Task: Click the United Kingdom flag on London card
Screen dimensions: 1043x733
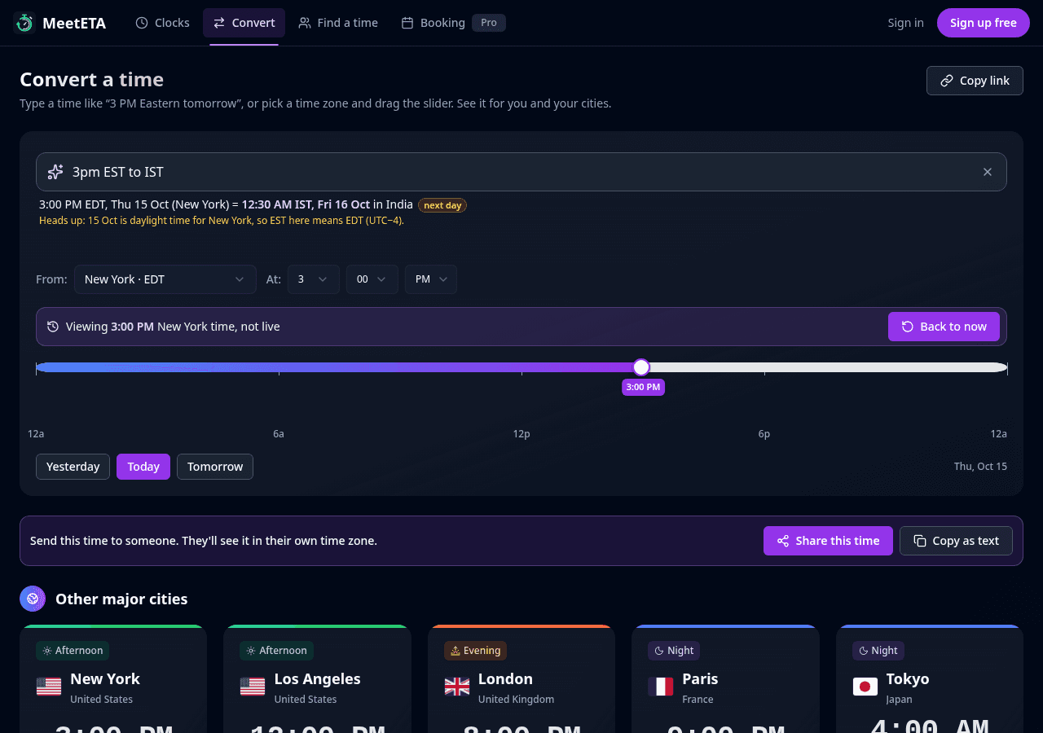Action: point(457,687)
